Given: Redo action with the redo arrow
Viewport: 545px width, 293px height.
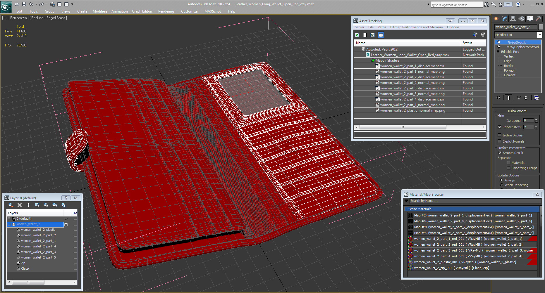Looking at the screenshot, I should (41, 4).
